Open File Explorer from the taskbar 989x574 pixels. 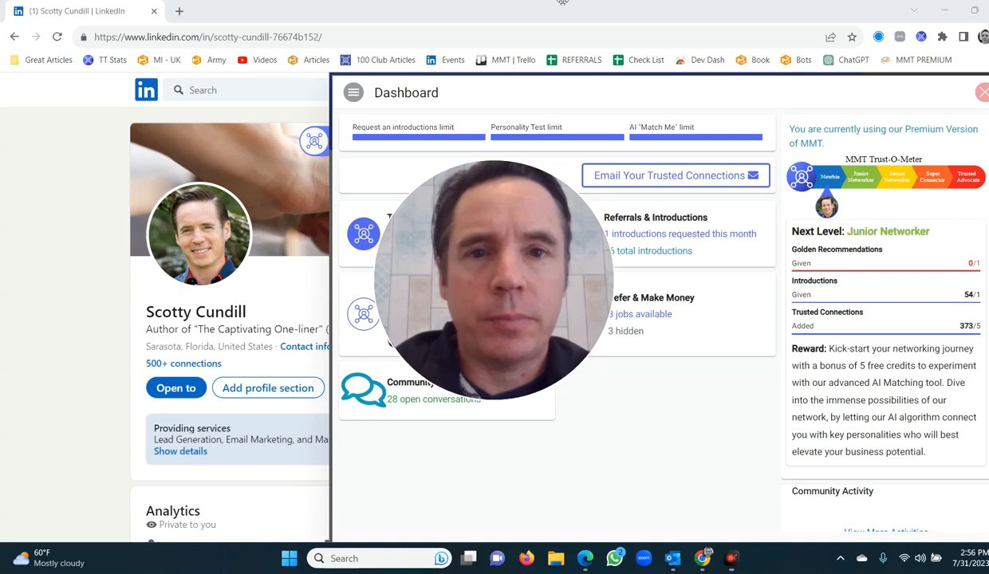click(556, 558)
